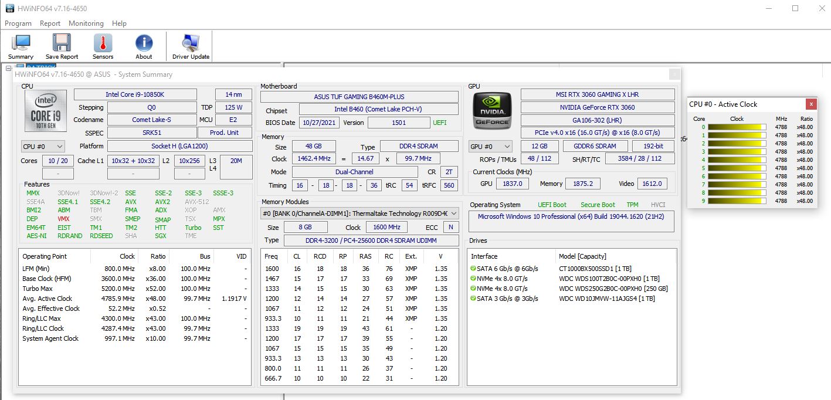Click the UEFI Boot indicator
The width and height of the screenshot is (831, 400).
tap(552, 205)
